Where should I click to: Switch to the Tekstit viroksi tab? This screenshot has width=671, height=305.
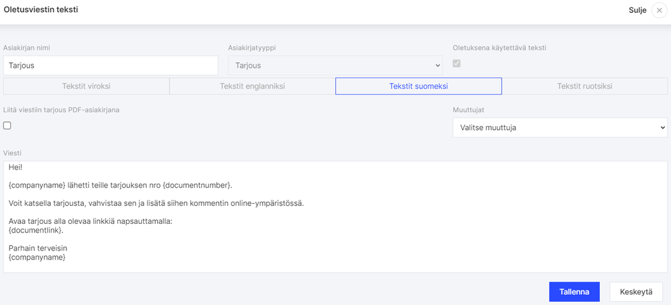coord(86,86)
